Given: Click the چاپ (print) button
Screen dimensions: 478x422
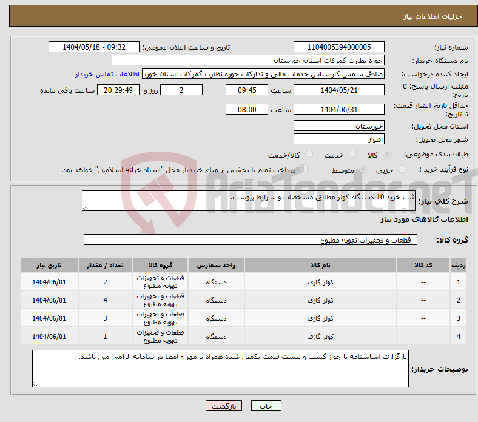Looking at the screenshot, I should click(x=266, y=406).
